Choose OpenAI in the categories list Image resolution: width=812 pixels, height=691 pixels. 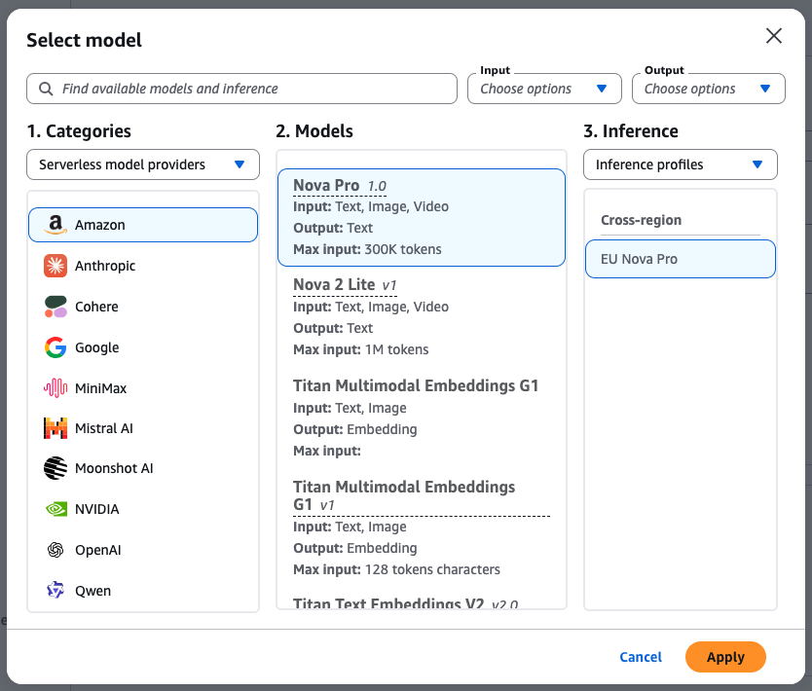143,550
